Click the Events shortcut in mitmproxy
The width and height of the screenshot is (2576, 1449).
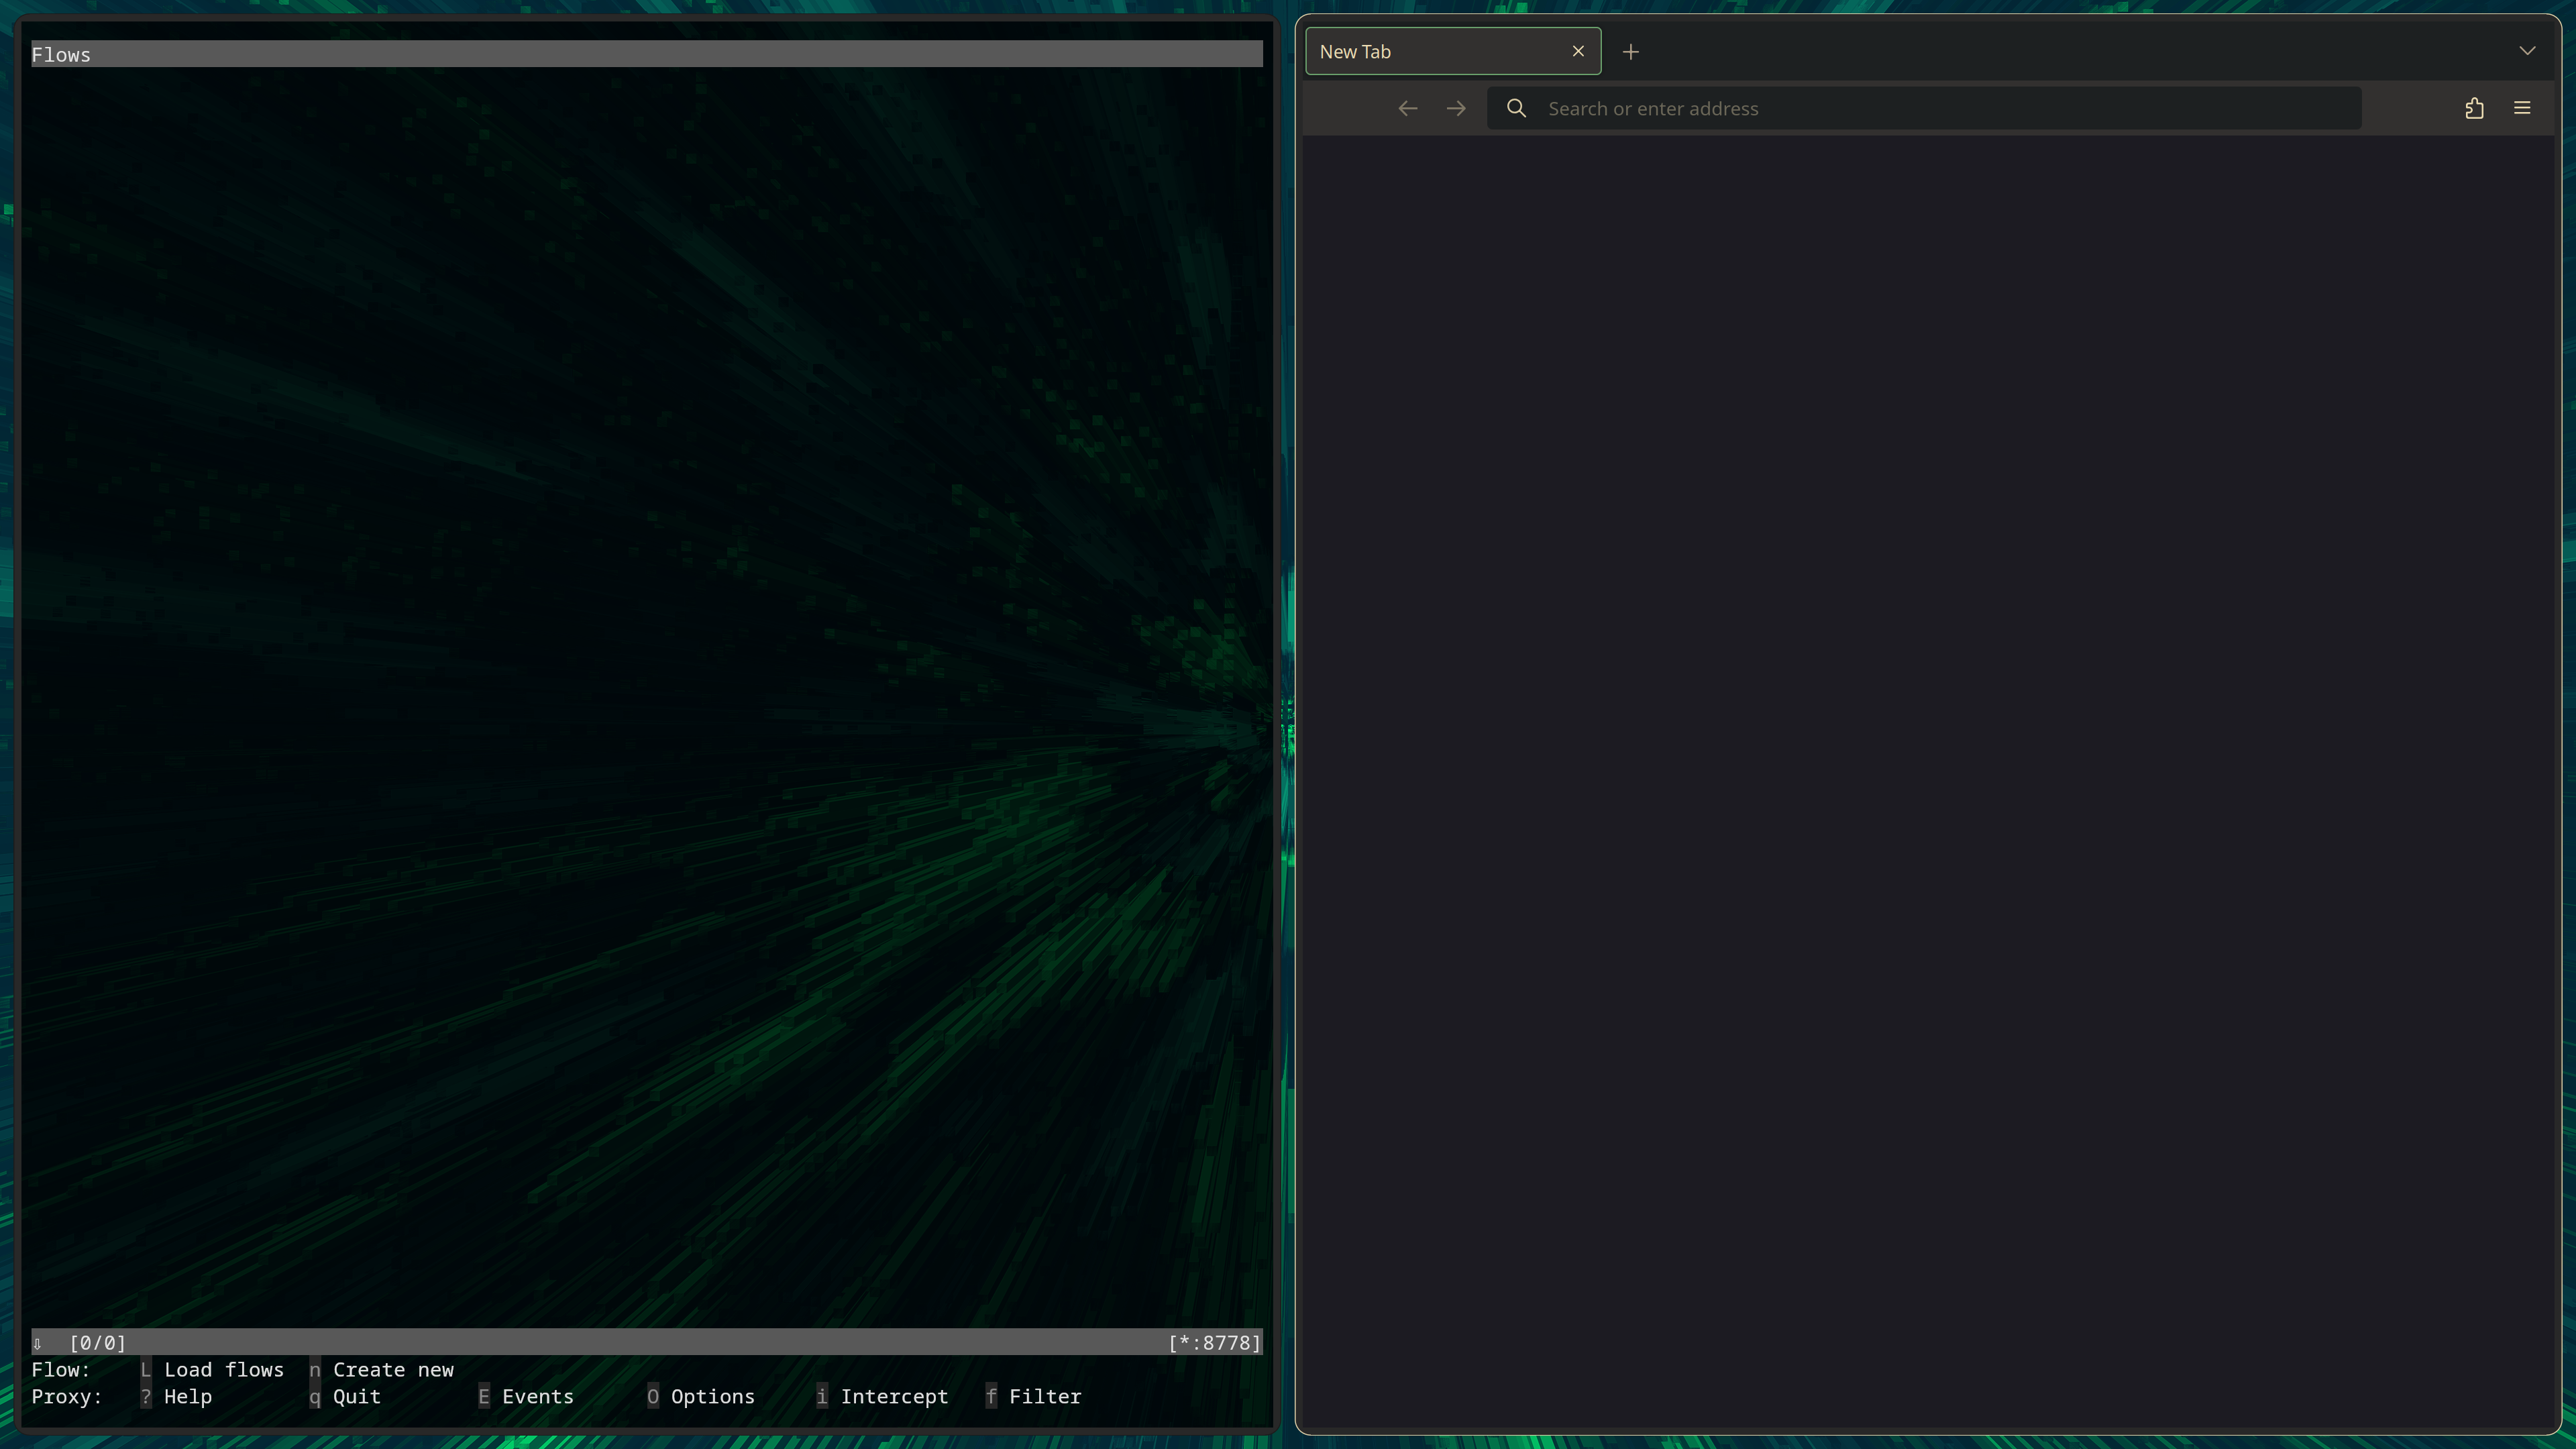coord(526,1396)
